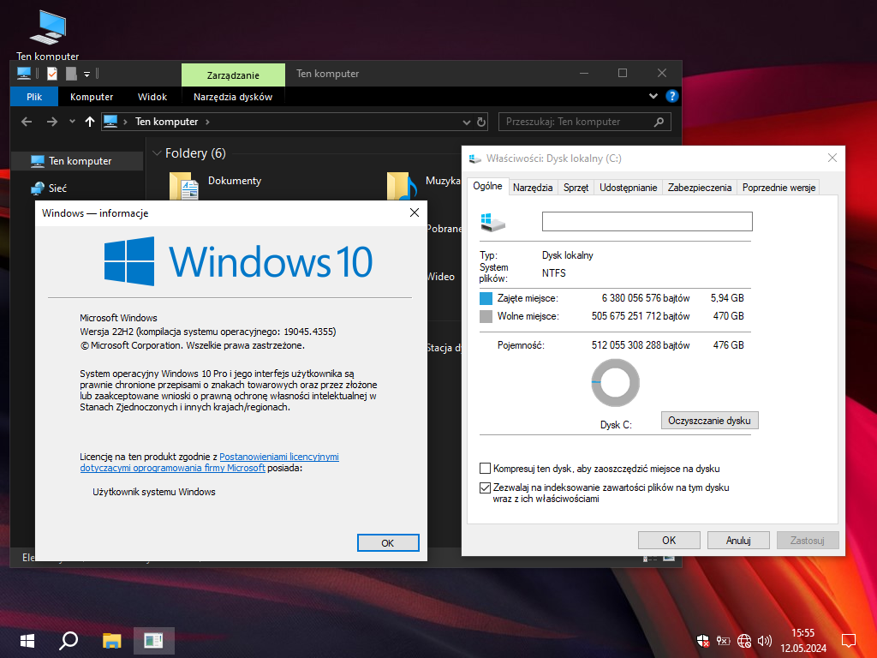Click the Windows Security shield tray icon

pyautogui.click(x=702, y=640)
